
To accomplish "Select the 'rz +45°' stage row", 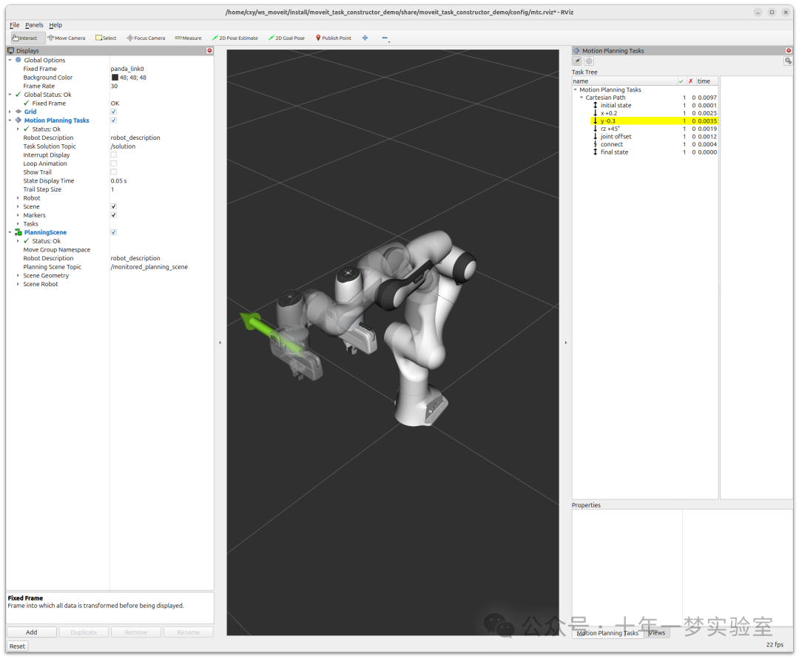I will coord(654,129).
